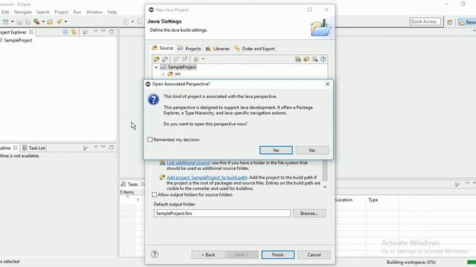Select SampleProject in Project Explorer
The image size is (476, 267).
tap(18, 40)
